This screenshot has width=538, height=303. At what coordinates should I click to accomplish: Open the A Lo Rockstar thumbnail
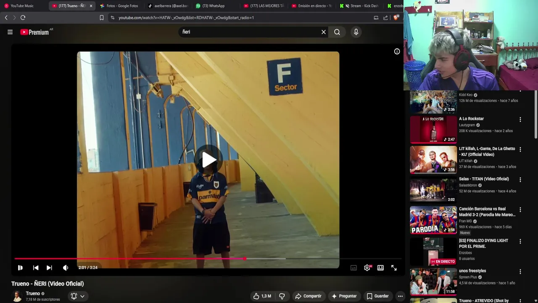click(433, 130)
